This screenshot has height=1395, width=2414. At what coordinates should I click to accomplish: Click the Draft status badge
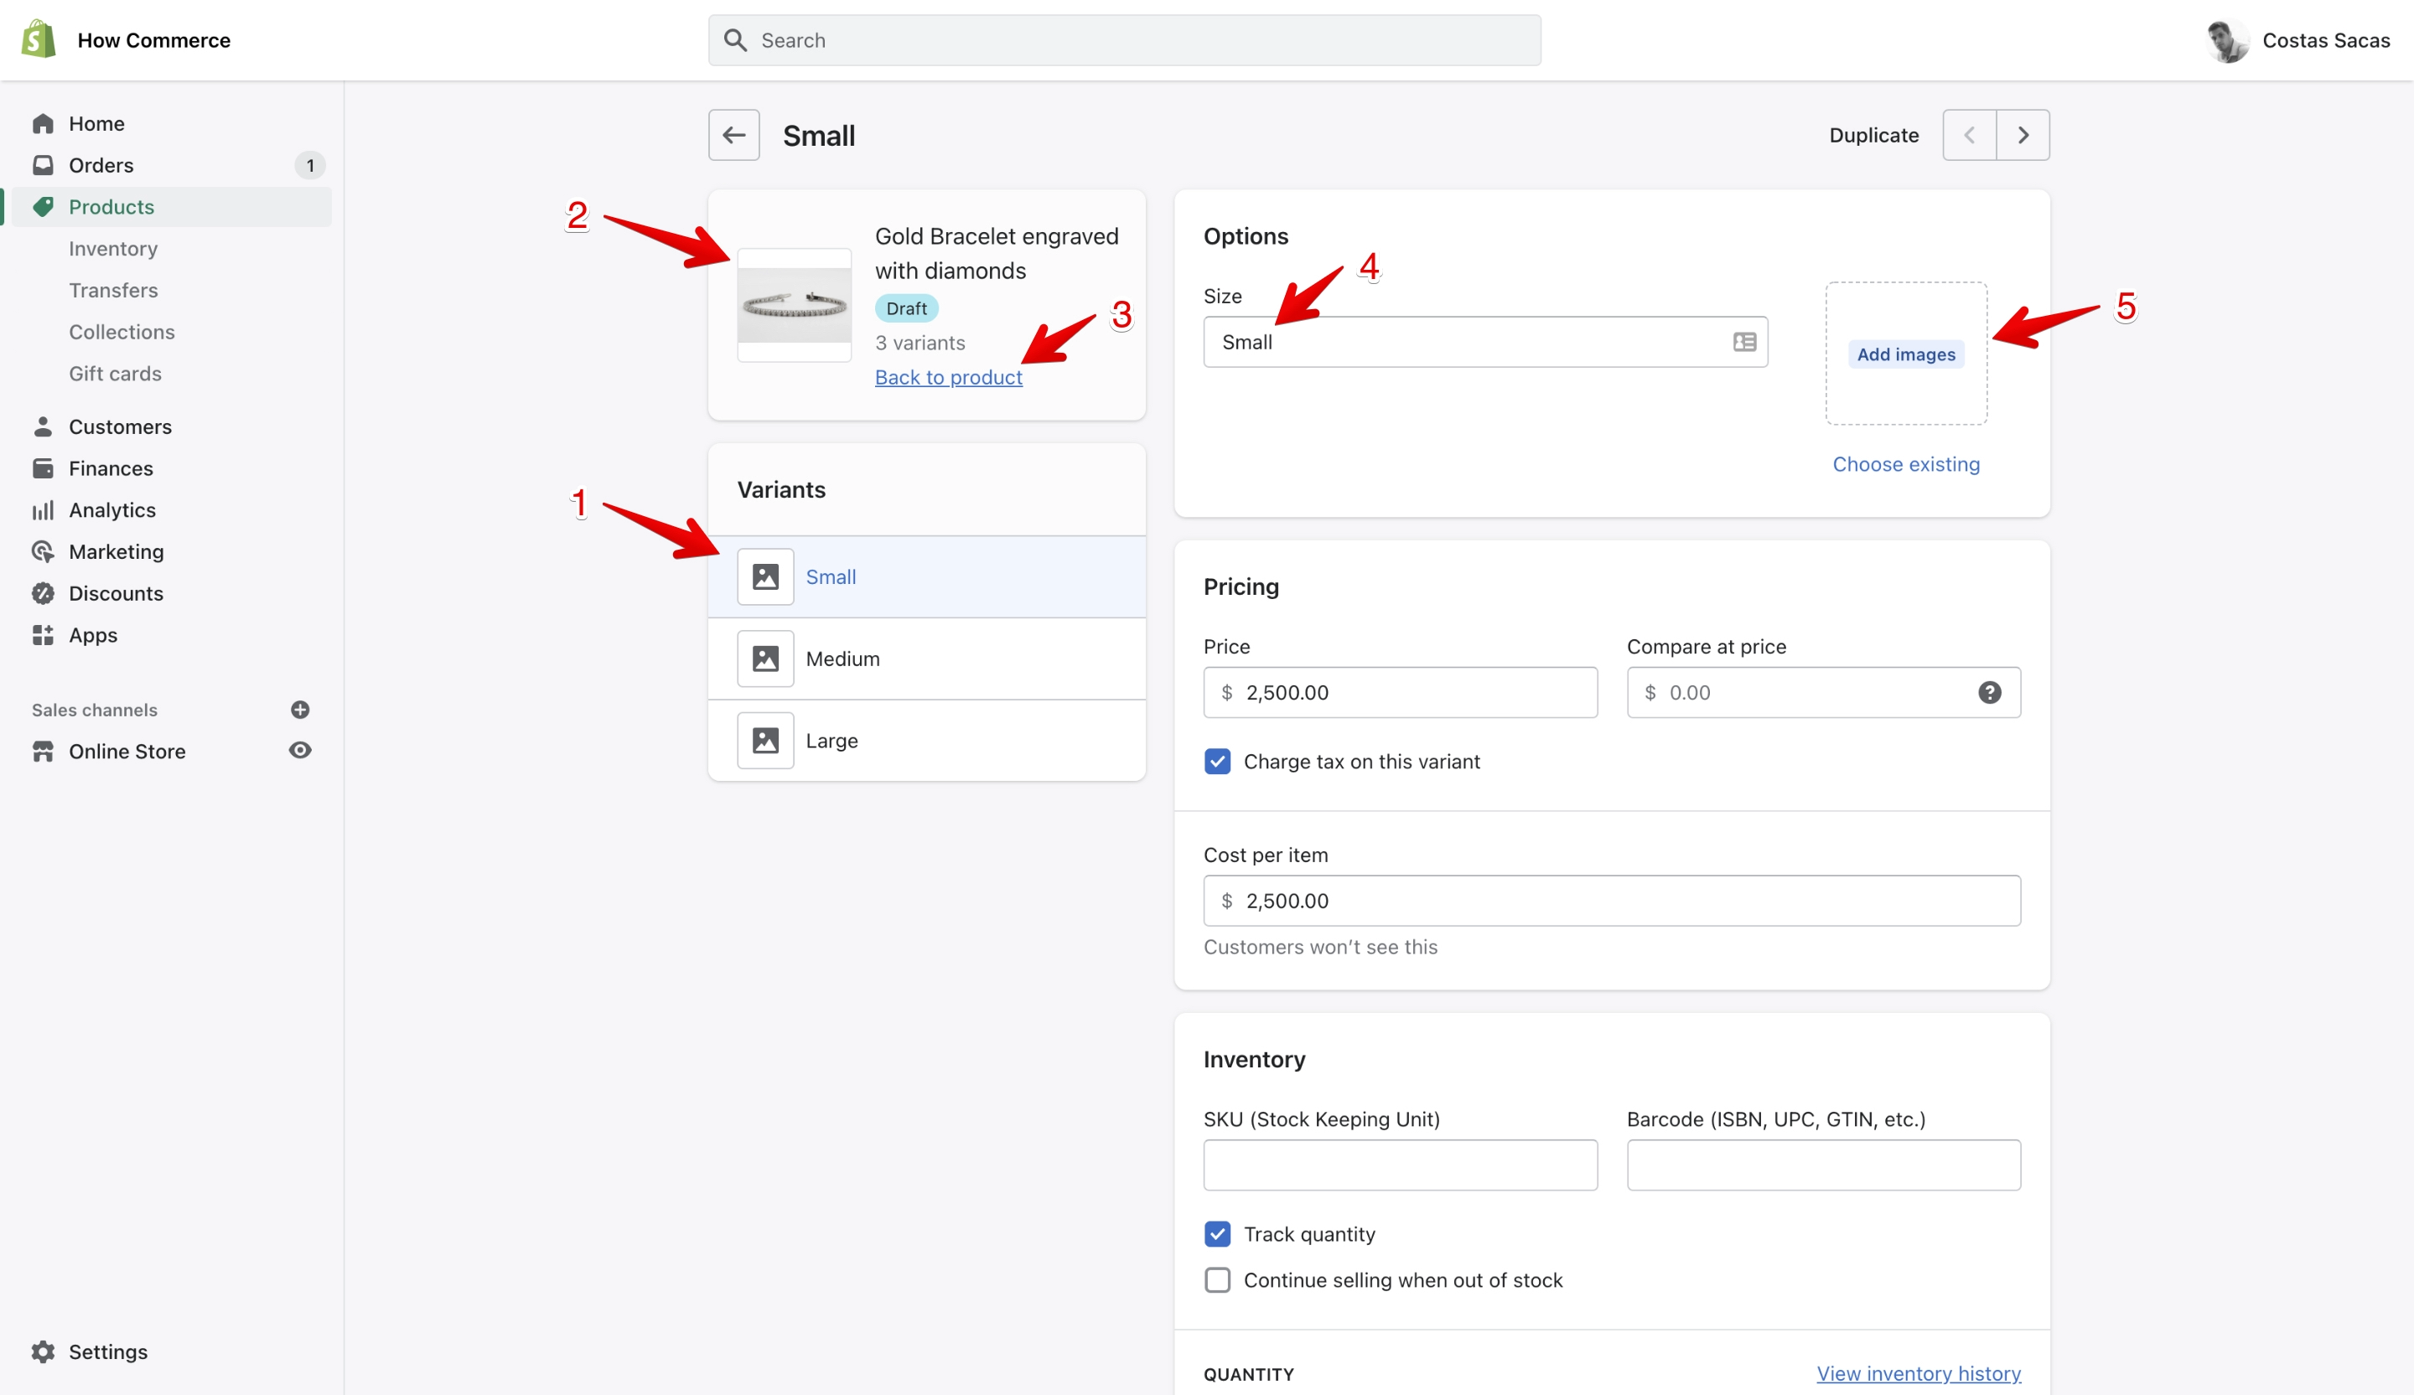click(x=906, y=308)
